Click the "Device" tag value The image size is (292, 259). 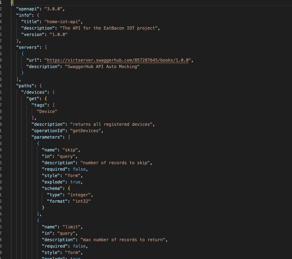click(x=47, y=111)
